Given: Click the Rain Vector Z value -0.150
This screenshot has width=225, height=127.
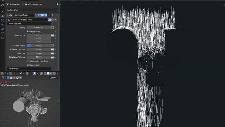Looking at the screenshot, I should pyautogui.click(x=39, y=42).
